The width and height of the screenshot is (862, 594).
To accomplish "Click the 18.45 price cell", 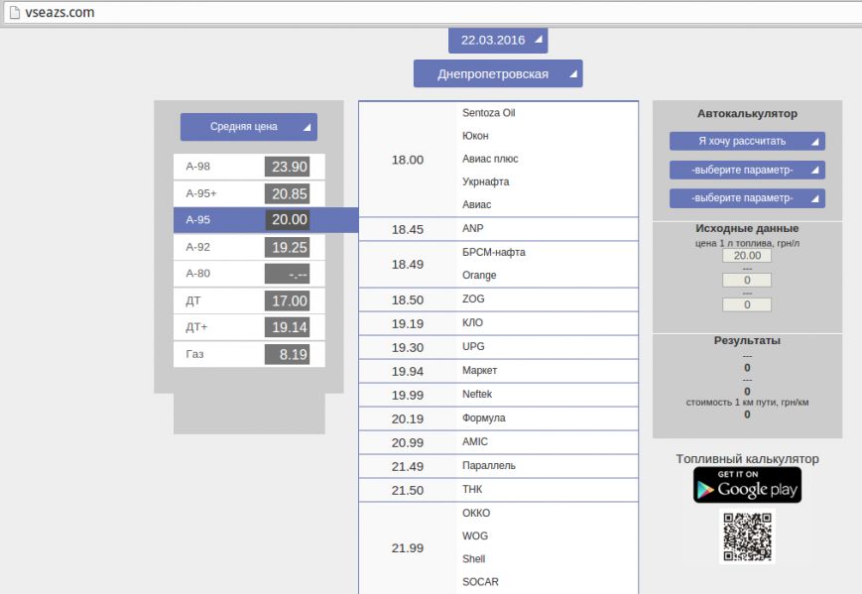I will tap(408, 230).
